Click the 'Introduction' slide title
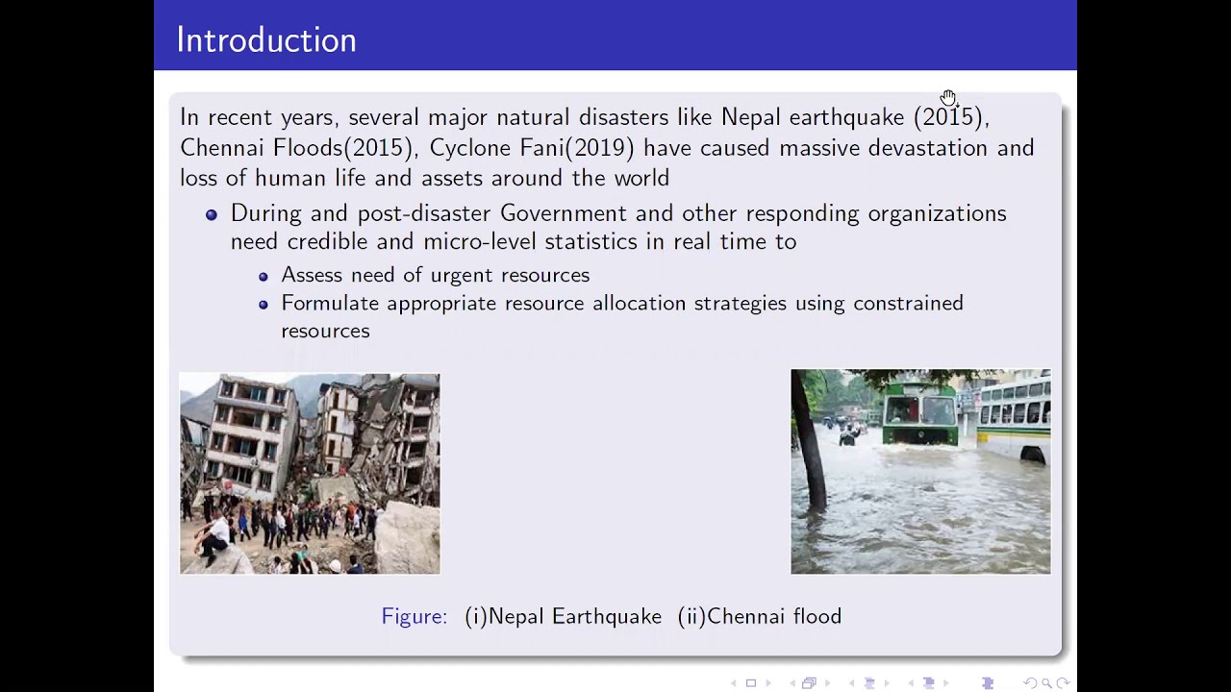 tap(266, 40)
